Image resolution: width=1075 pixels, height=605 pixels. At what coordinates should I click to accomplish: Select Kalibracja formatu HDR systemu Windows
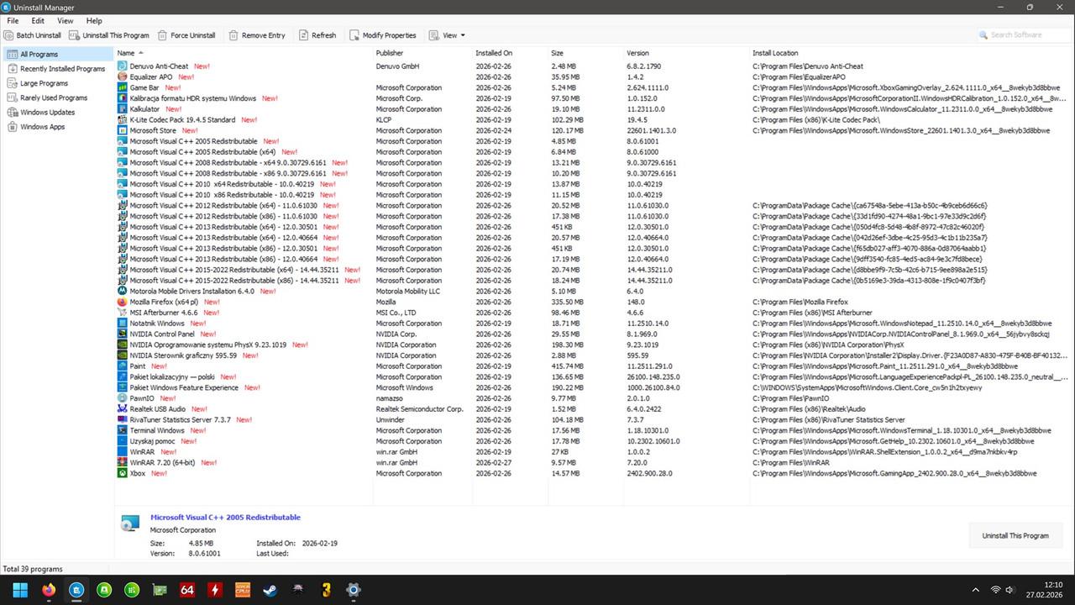point(594,98)
